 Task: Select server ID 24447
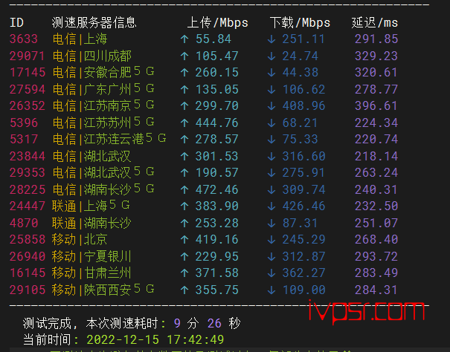click(x=28, y=206)
